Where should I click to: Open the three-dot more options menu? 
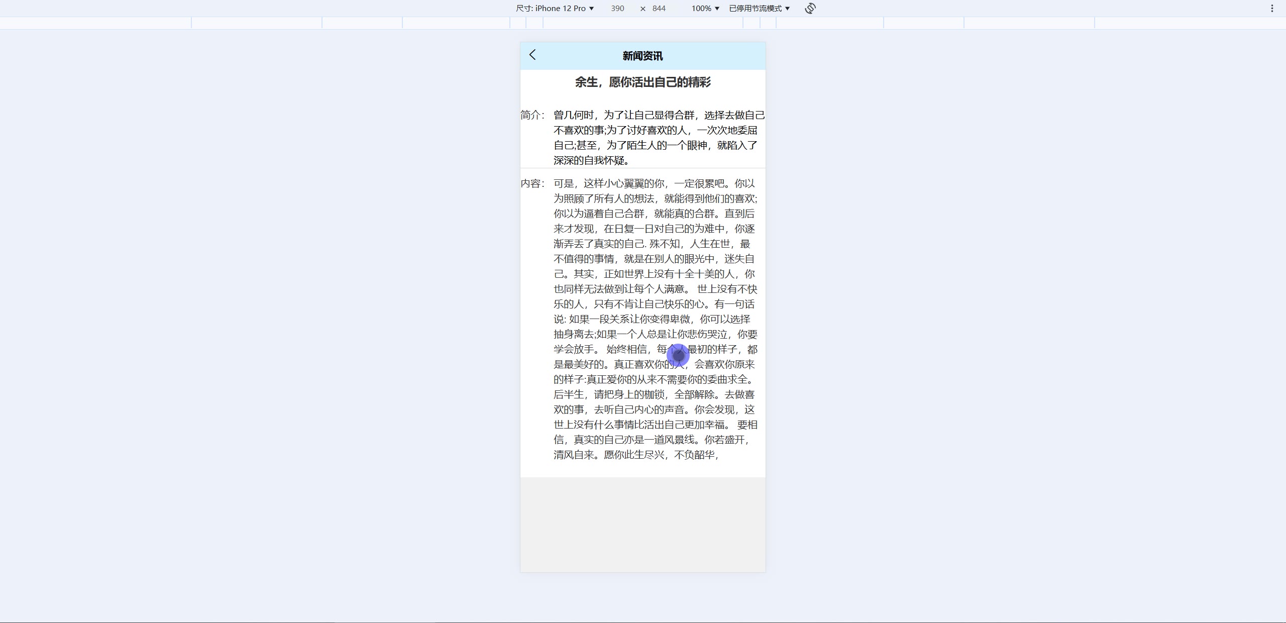point(1272,9)
